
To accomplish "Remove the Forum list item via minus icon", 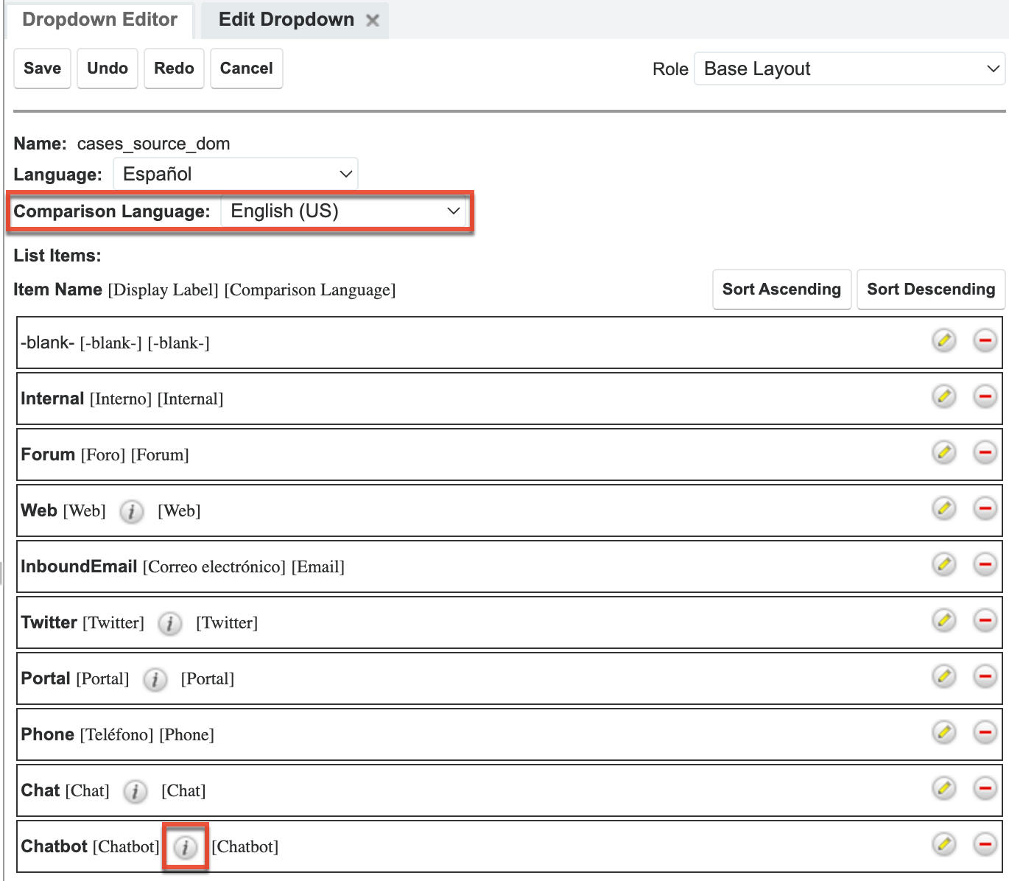I will [985, 452].
